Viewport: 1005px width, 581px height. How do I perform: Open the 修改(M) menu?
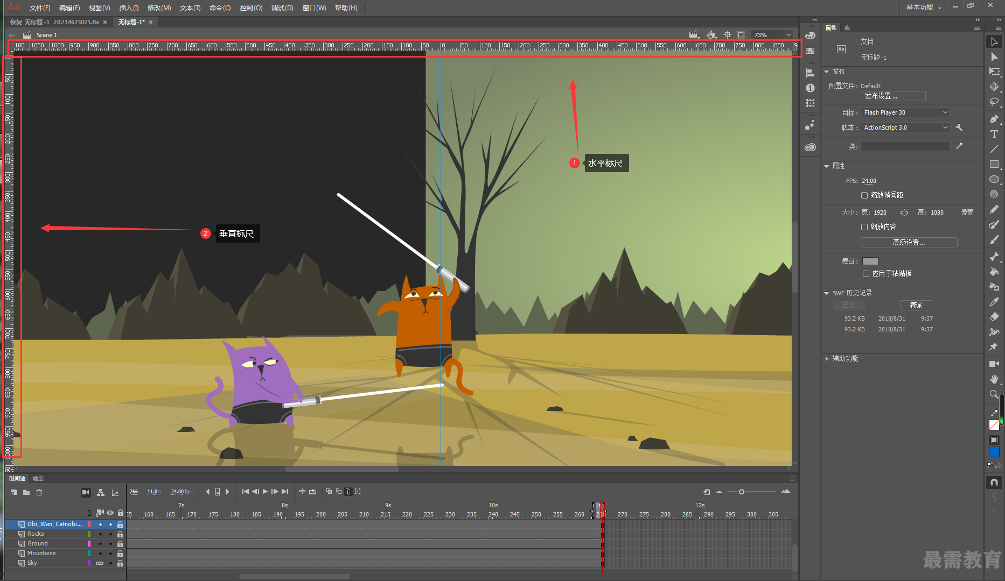159,8
